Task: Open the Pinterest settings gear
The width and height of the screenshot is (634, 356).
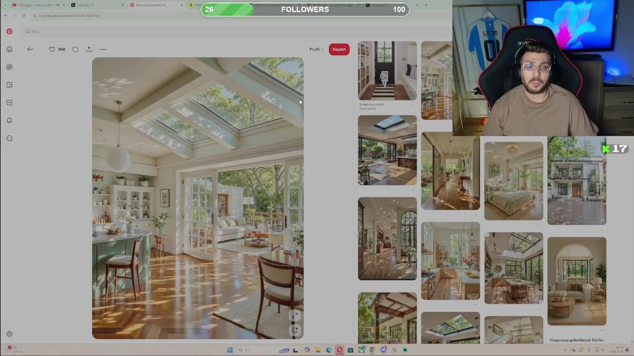Action: 9,334
